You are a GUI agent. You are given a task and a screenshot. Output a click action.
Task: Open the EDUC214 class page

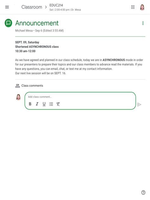point(56,5)
